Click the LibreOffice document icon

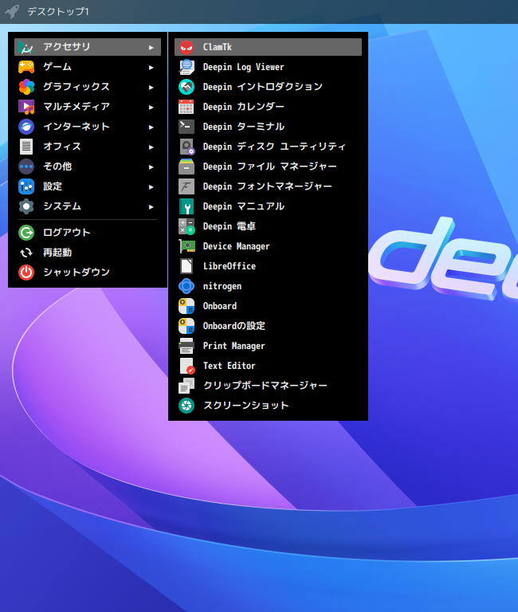[x=186, y=266]
